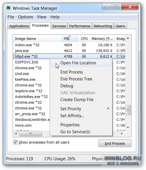
Task: Select the more.com process row
Action: coord(31,125)
